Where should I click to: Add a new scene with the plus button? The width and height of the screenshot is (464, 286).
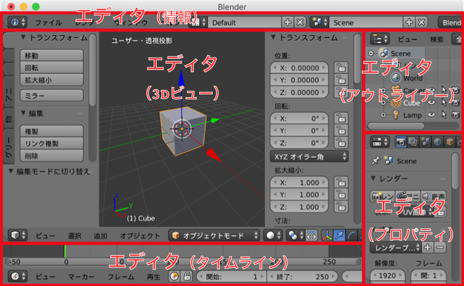click(x=409, y=22)
